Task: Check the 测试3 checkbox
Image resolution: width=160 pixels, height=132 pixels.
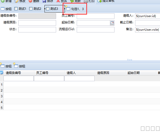Action: (48, 9)
